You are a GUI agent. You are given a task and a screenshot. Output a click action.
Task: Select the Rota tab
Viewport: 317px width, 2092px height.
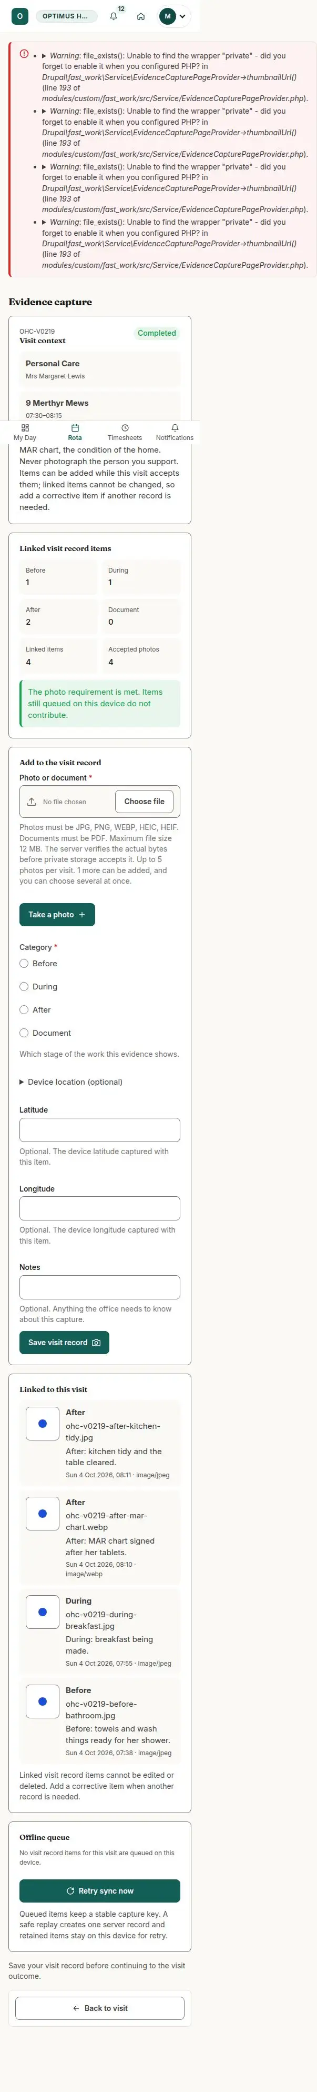75,432
